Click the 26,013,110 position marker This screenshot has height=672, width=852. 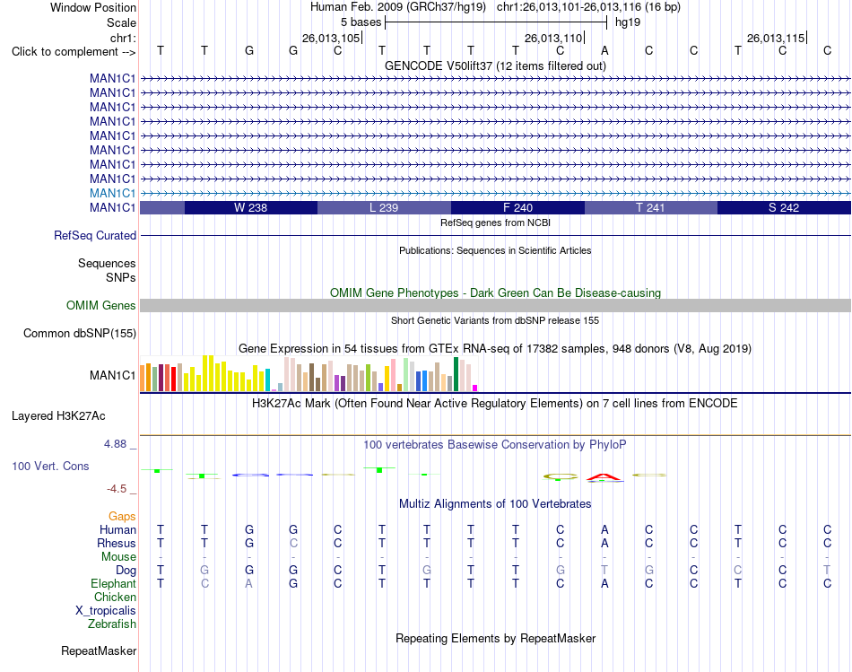[x=554, y=38]
